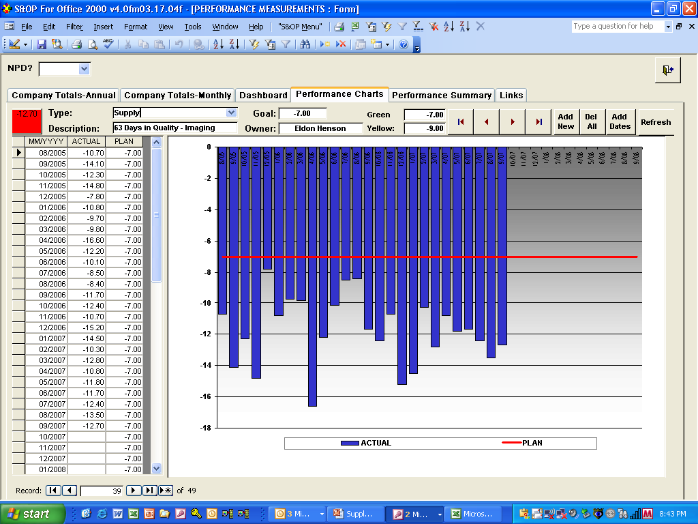Insert a new record with the arrow-asterisk icon
This screenshot has width=698, height=524.
click(325, 44)
